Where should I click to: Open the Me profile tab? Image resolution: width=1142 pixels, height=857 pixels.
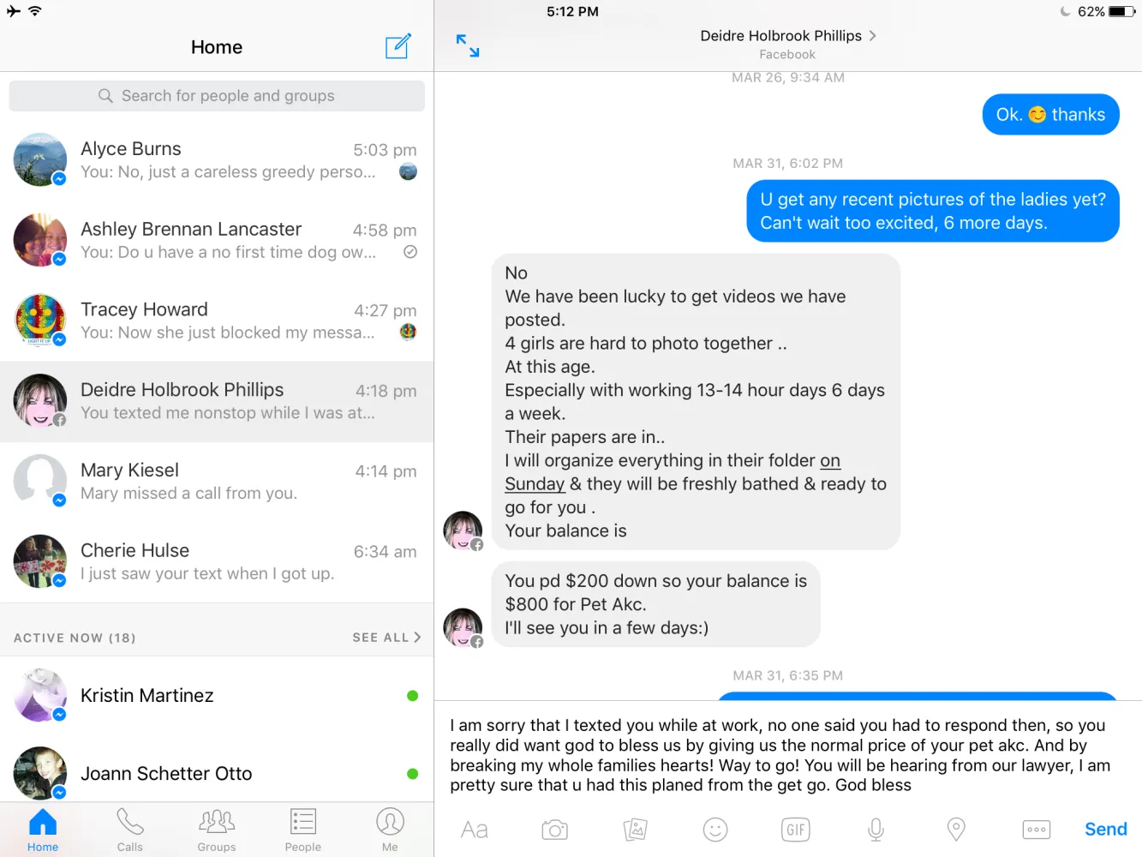click(x=390, y=830)
